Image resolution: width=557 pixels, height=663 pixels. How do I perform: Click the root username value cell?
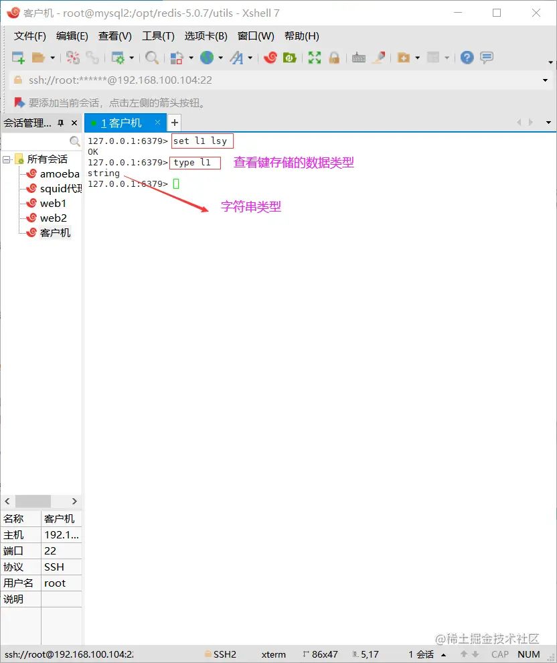(x=62, y=583)
